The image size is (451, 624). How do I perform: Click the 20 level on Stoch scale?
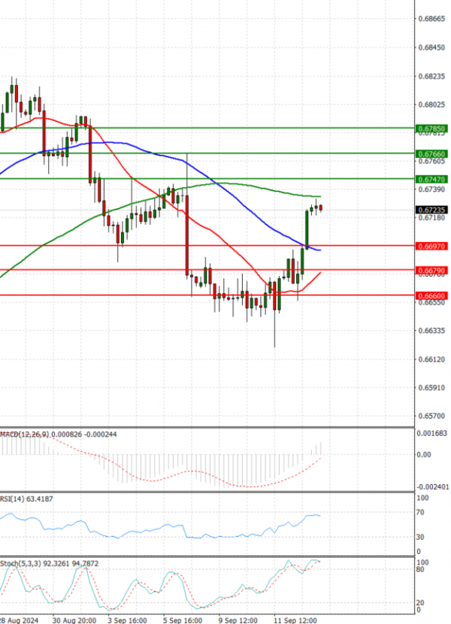coord(420,603)
